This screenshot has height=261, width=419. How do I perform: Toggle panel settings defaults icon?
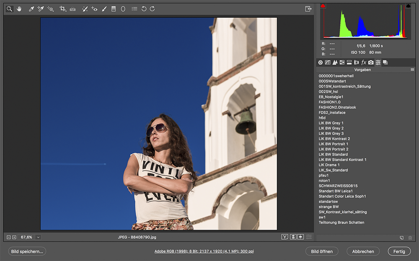(309, 237)
